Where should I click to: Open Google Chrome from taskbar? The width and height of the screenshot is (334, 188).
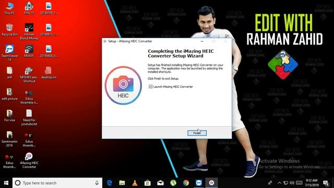(186, 183)
